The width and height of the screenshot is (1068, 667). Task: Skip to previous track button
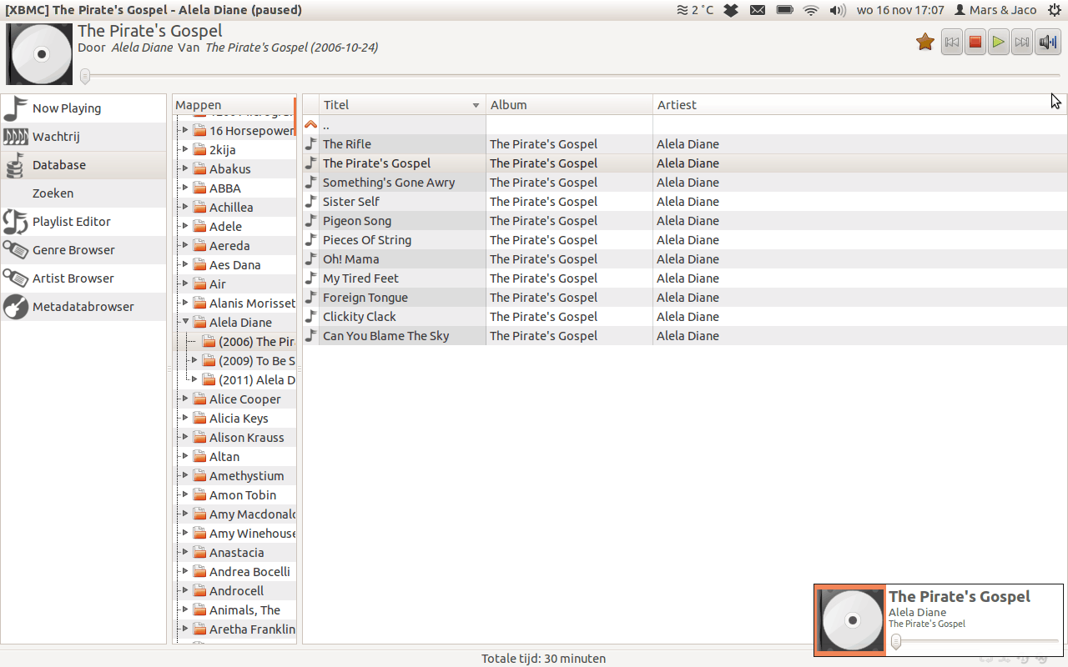click(x=952, y=42)
